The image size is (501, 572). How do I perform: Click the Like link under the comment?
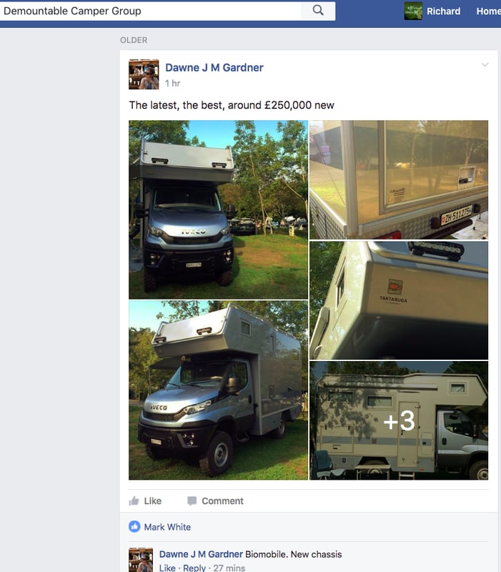[x=167, y=568]
